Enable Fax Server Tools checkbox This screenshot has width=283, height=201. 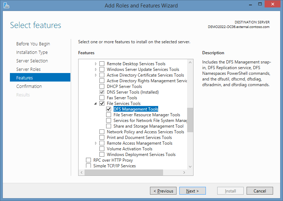pyautogui.click(x=102, y=98)
